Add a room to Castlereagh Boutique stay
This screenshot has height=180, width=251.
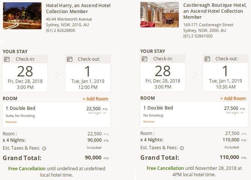(233, 99)
